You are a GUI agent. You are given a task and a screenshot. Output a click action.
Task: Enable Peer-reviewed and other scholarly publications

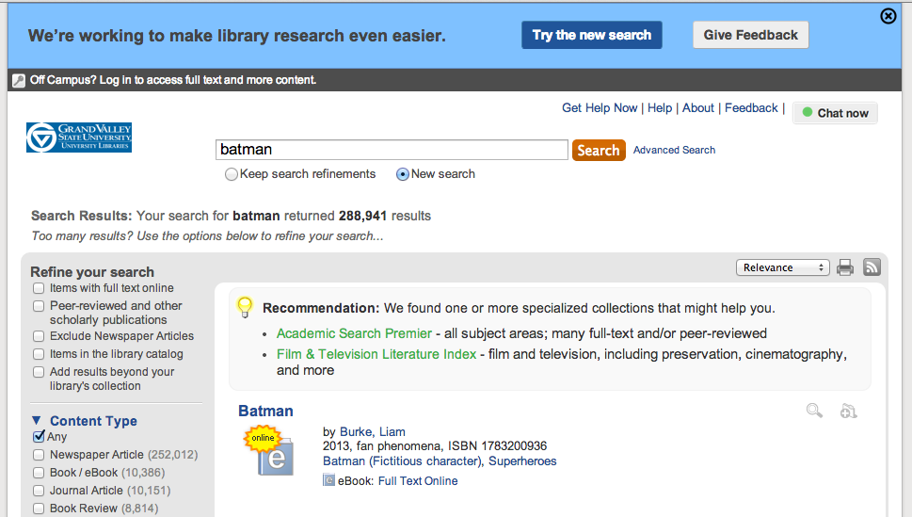pyautogui.click(x=39, y=306)
